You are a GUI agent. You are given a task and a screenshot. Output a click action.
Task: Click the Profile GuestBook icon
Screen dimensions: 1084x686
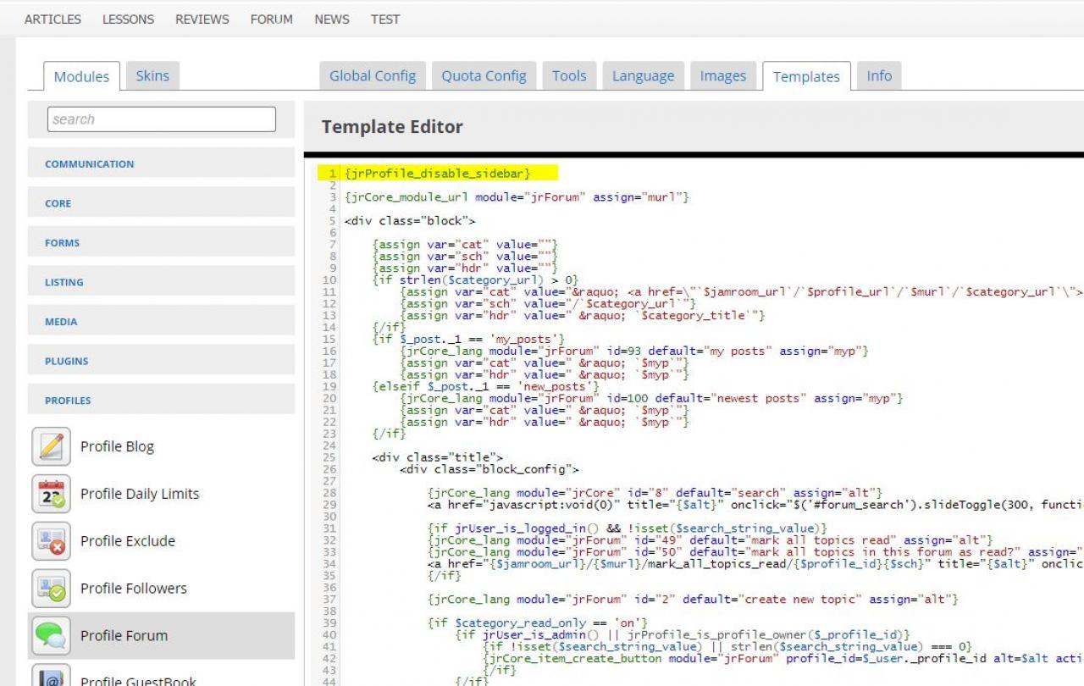coord(51,677)
